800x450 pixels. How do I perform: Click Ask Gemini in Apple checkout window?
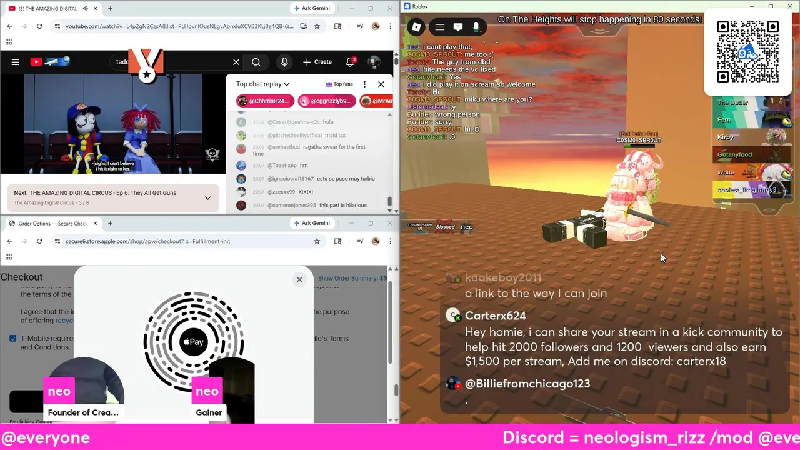[311, 223]
